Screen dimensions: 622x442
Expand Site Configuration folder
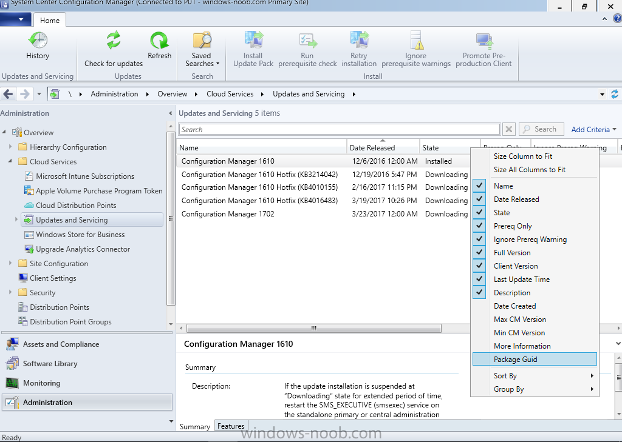click(x=10, y=263)
